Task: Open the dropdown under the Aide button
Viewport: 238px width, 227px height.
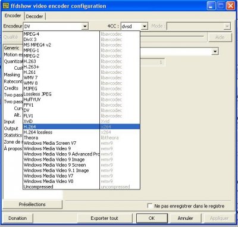Action: click(215, 52)
